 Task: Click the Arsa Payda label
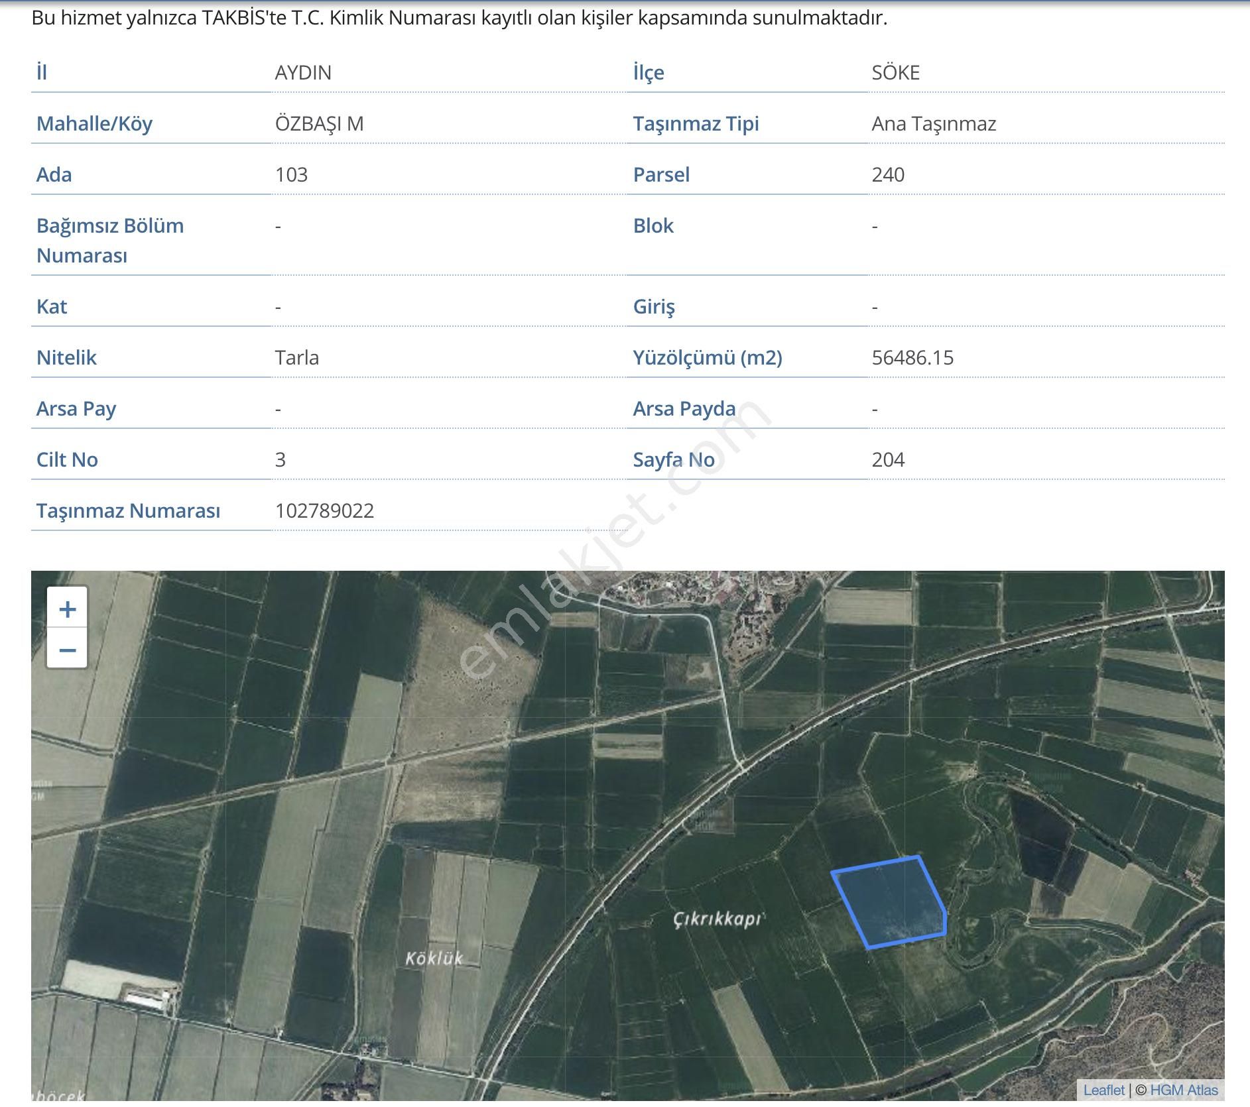pyautogui.click(x=684, y=408)
